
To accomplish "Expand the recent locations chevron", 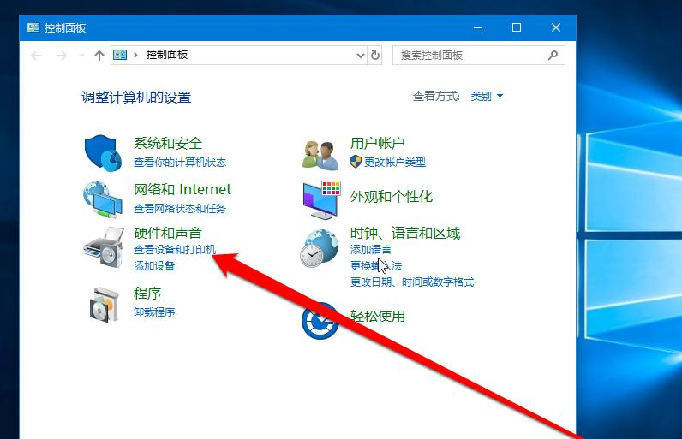I will pos(81,55).
